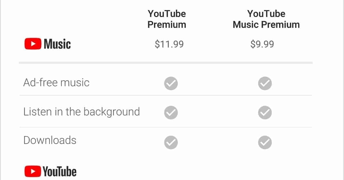
Task: Click the YouTube Music logo icon
Action: pyautogui.click(x=48, y=44)
